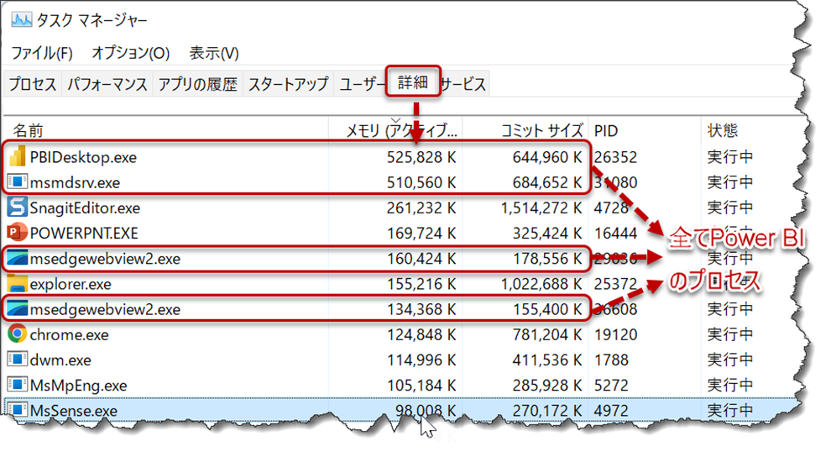
Task: Click PID value 26352
Action: (615, 157)
